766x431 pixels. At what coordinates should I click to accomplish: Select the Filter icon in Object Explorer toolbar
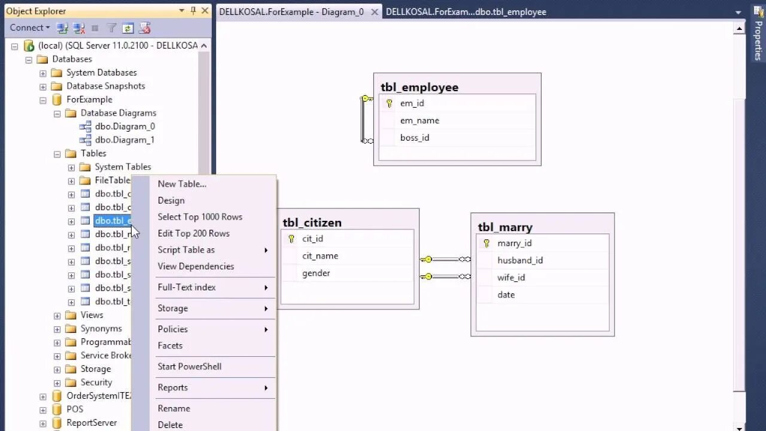click(111, 28)
